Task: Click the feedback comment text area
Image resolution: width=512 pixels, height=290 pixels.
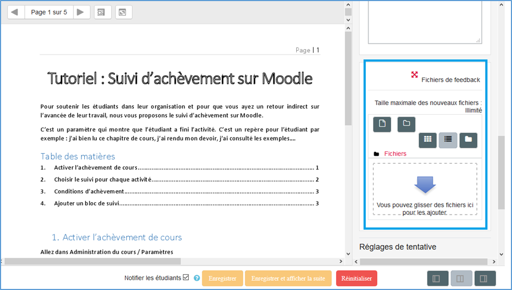Action: click(x=425, y=22)
